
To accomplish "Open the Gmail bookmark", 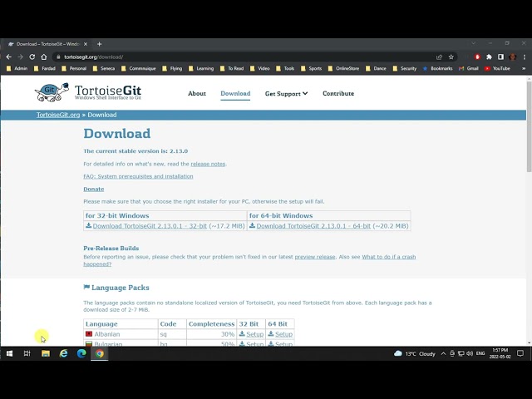I will click(x=469, y=68).
